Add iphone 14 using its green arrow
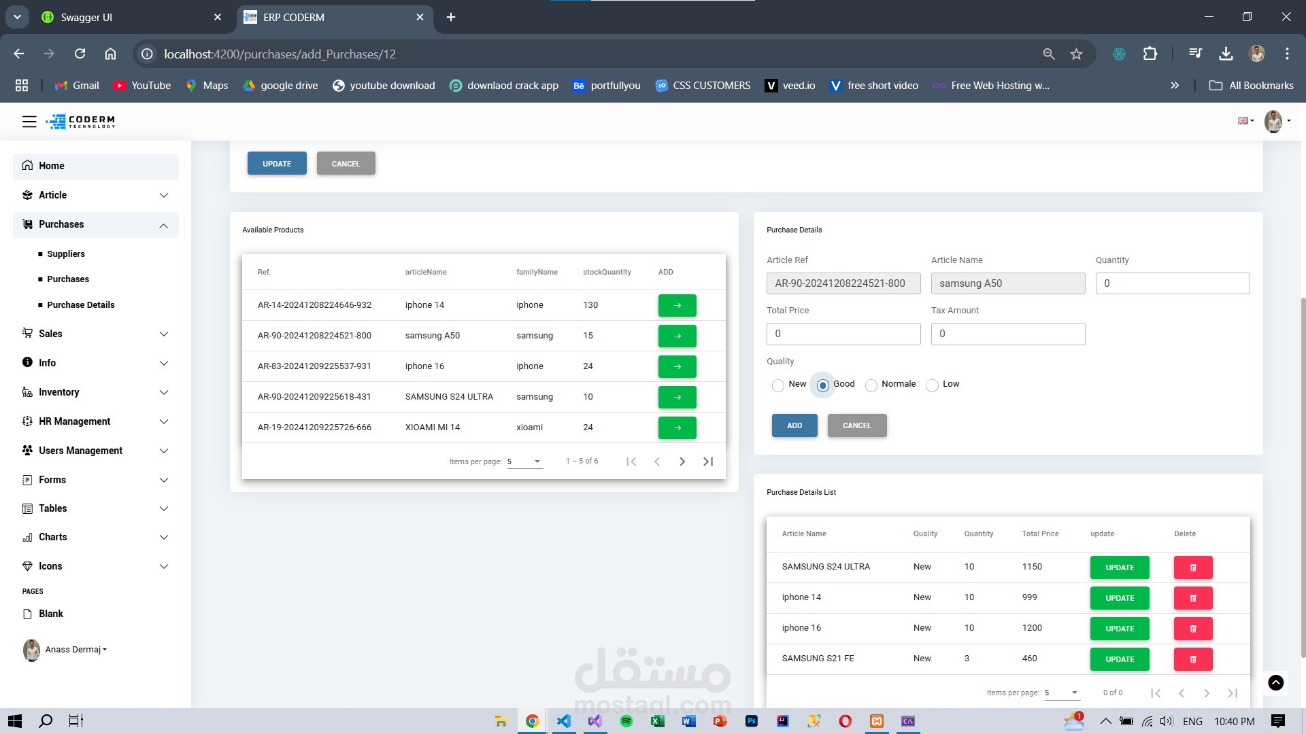Viewport: 1306px width, 734px height. point(677,305)
